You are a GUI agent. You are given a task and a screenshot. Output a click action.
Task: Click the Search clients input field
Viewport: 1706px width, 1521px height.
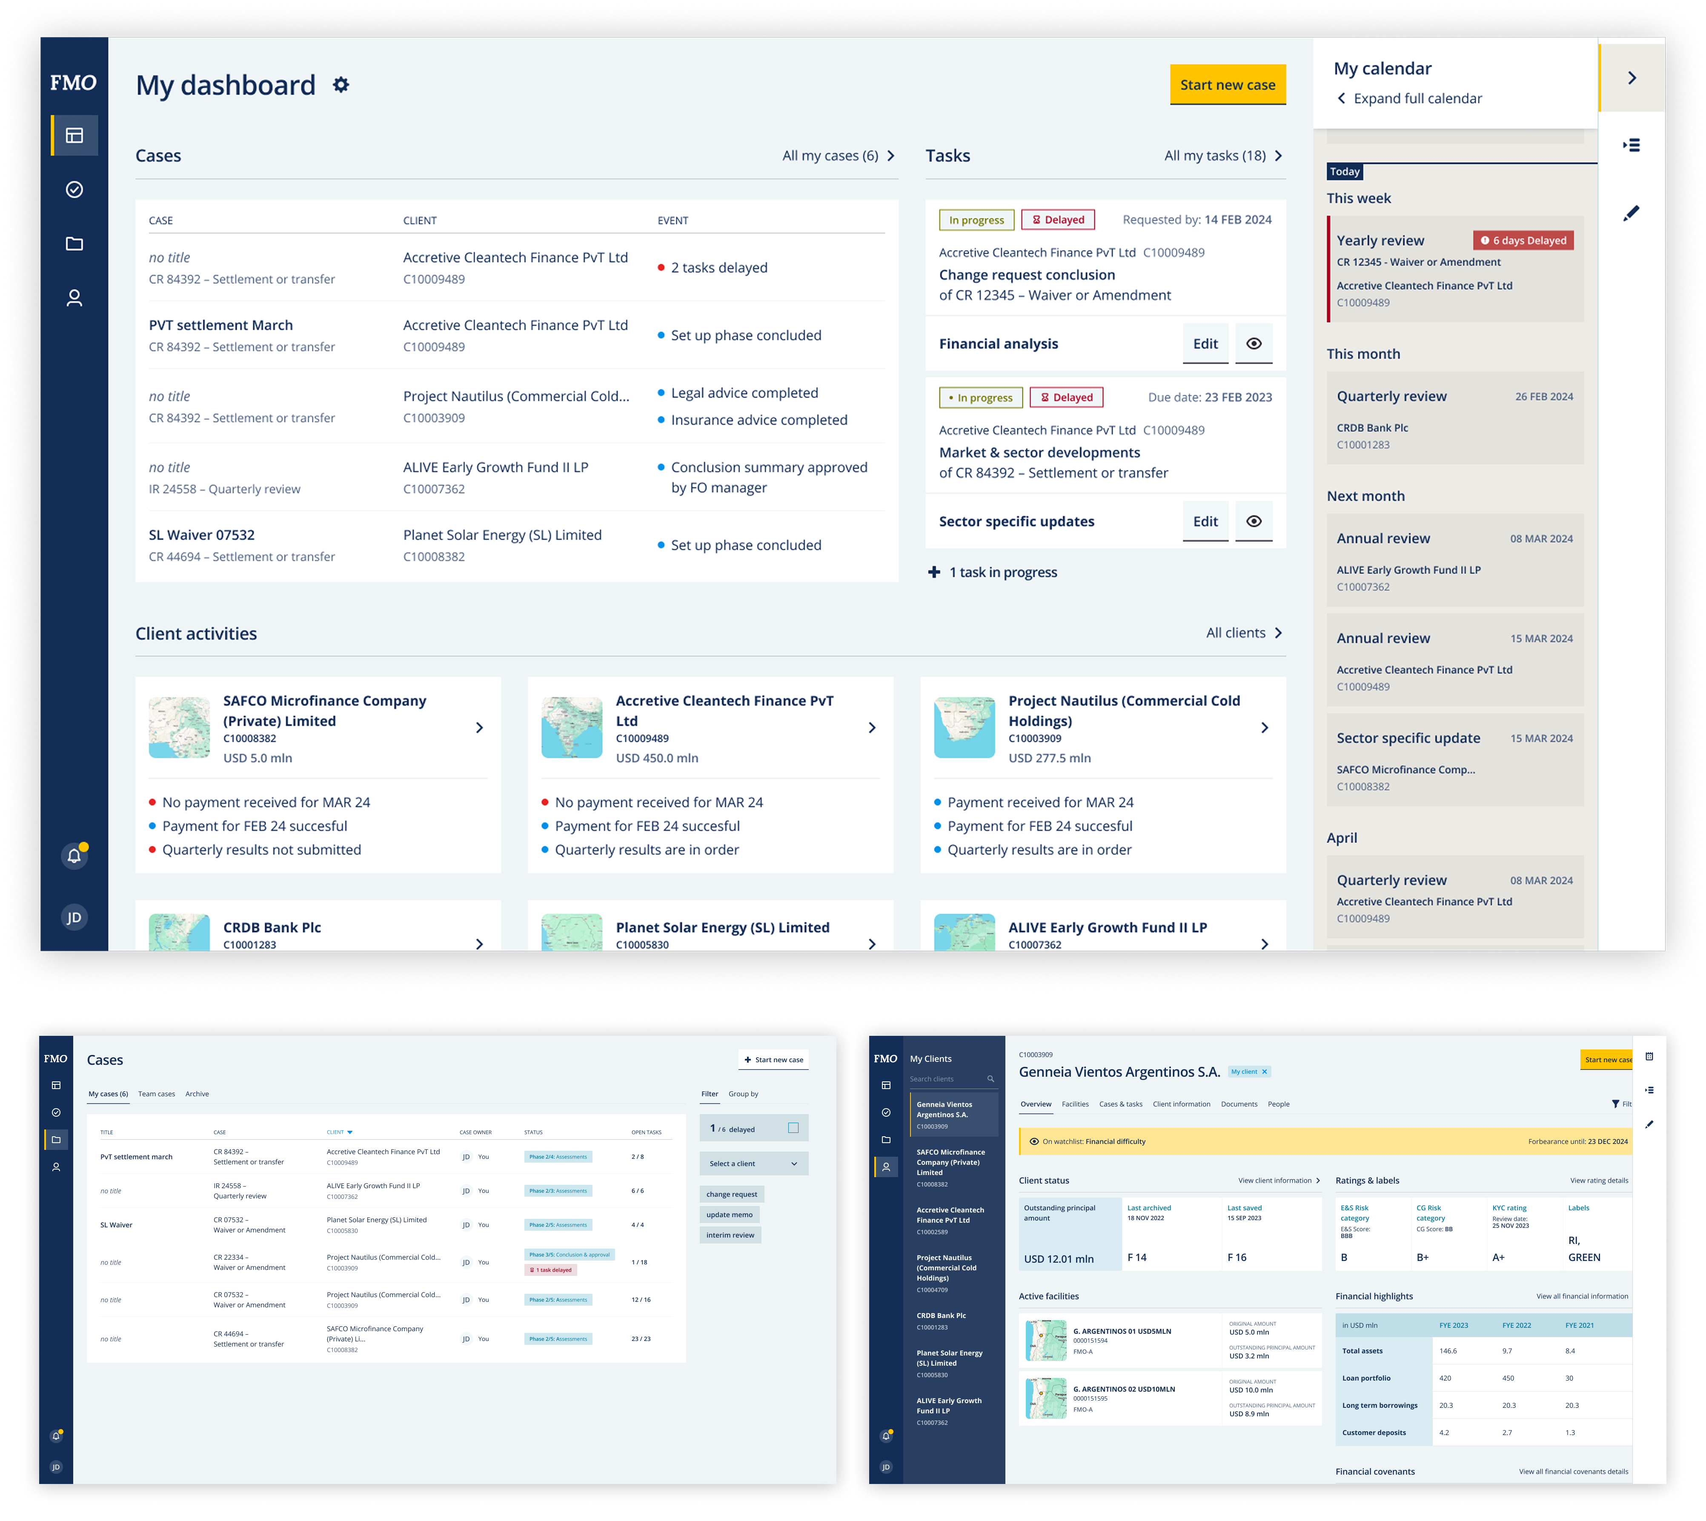tap(945, 1079)
